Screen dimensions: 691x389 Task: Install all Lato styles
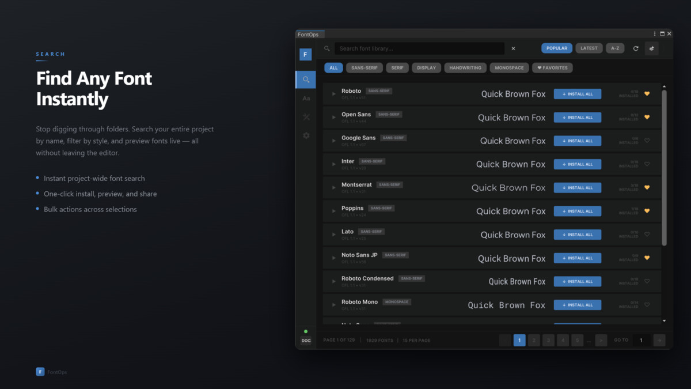pyautogui.click(x=578, y=235)
